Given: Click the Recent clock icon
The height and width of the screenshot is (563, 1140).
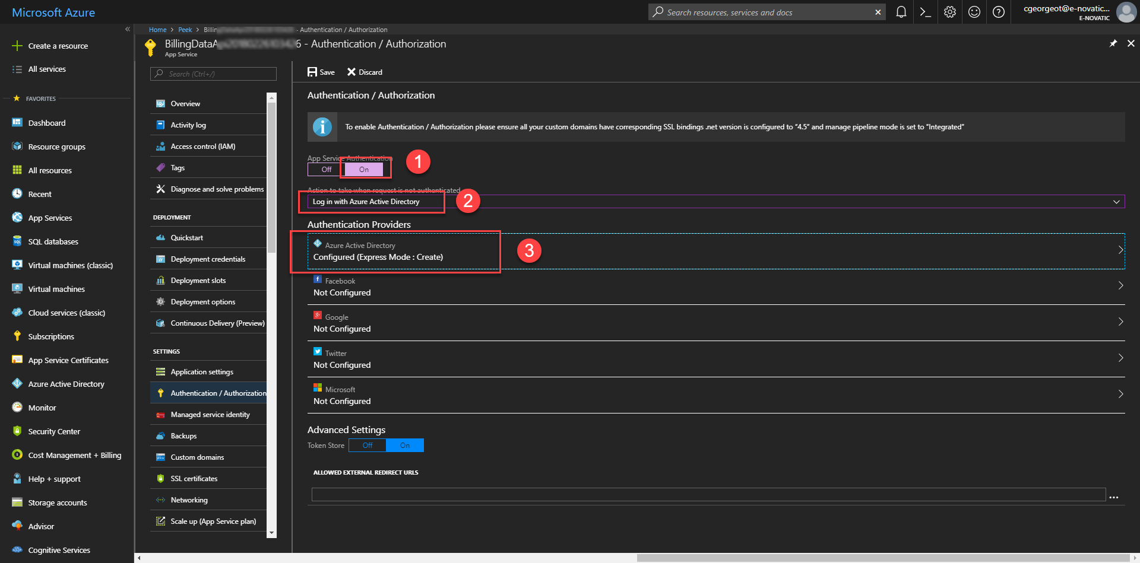Looking at the screenshot, I should pyautogui.click(x=17, y=193).
